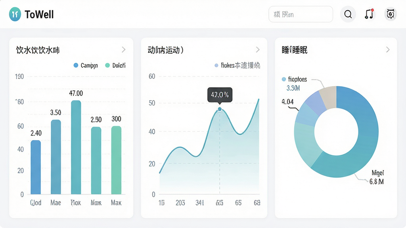Open the music note icon with red dot
This screenshot has height=228, width=406.
pos(369,14)
